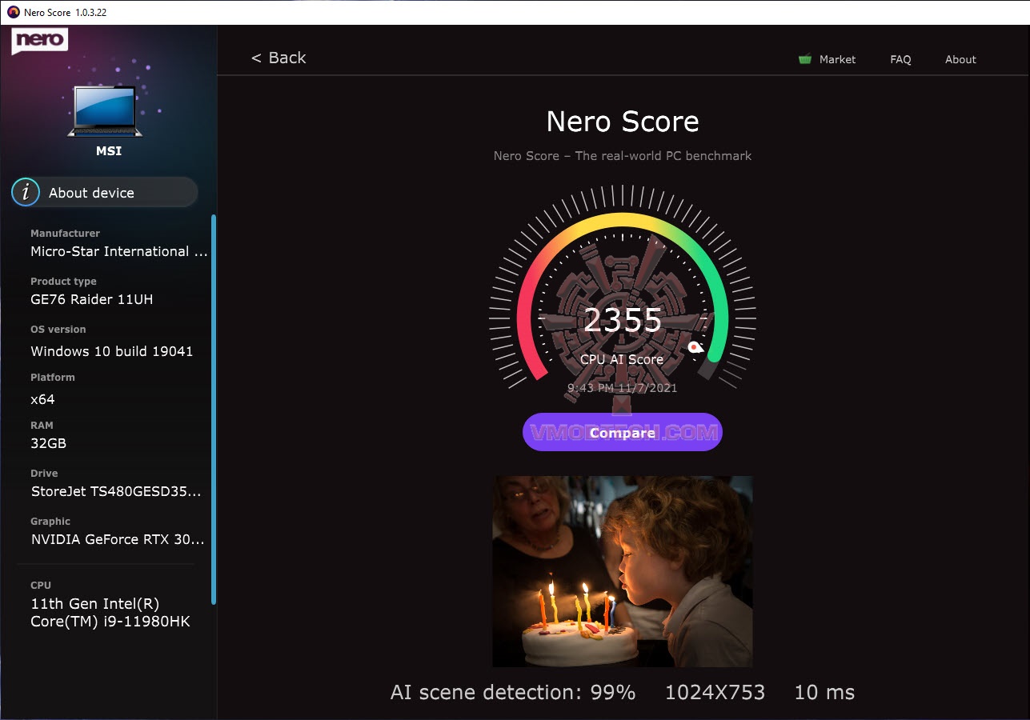This screenshot has width=1030, height=720.
Task: Open the FAQ section
Action: click(x=900, y=59)
